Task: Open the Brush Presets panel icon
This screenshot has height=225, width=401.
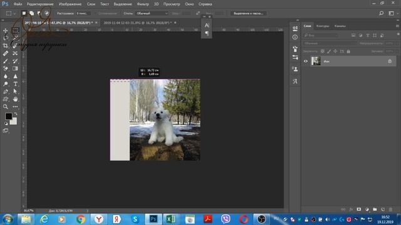Action: 295,49
